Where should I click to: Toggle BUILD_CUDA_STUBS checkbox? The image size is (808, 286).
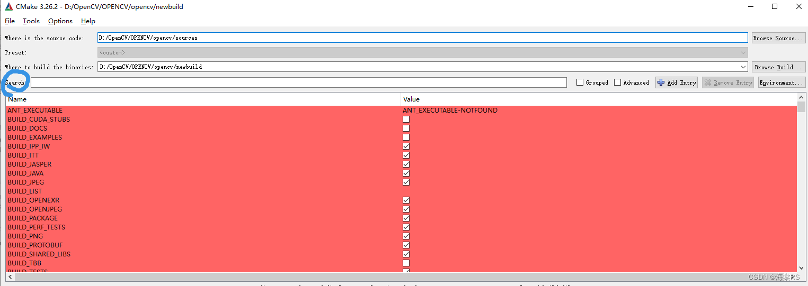point(406,119)
